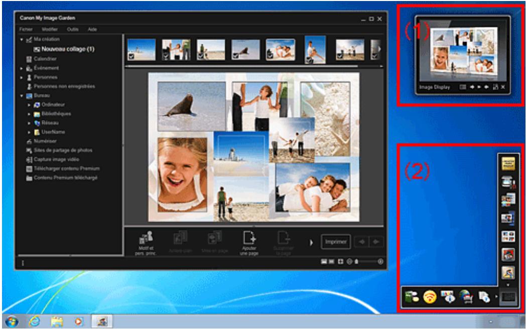Expand the UserName folder node

(29, 132)
